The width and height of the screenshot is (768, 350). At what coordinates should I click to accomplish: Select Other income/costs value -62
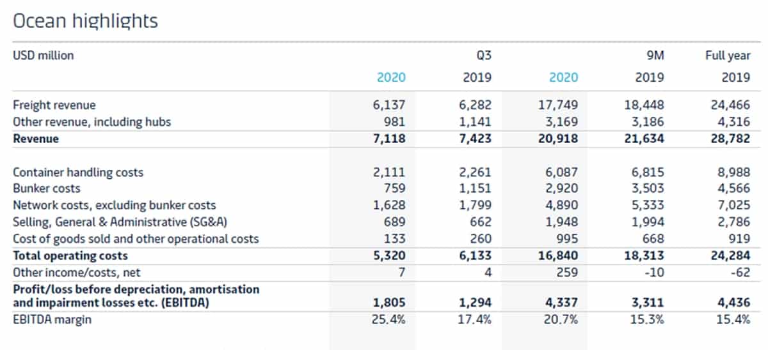(x=741, y=273)
